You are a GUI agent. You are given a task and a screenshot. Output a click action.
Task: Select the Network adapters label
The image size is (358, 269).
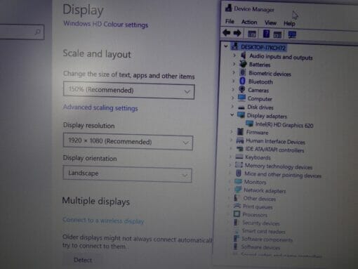tap(265, 190)
